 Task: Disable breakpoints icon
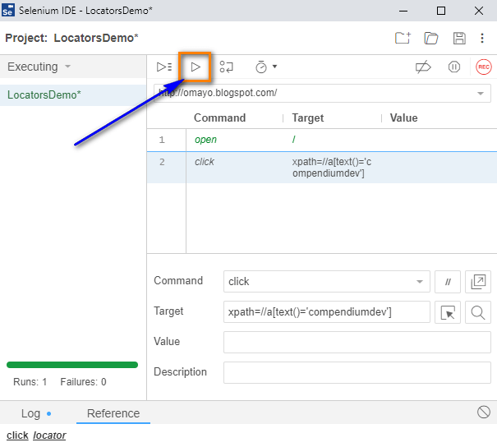click(423, 67)
